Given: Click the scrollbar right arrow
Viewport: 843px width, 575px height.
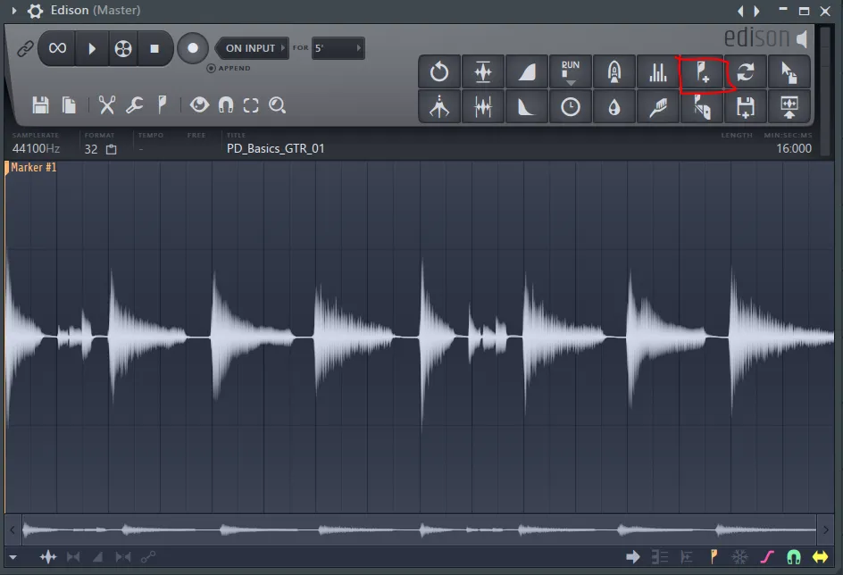Looking at the screenshot, I should click(825, 529).
